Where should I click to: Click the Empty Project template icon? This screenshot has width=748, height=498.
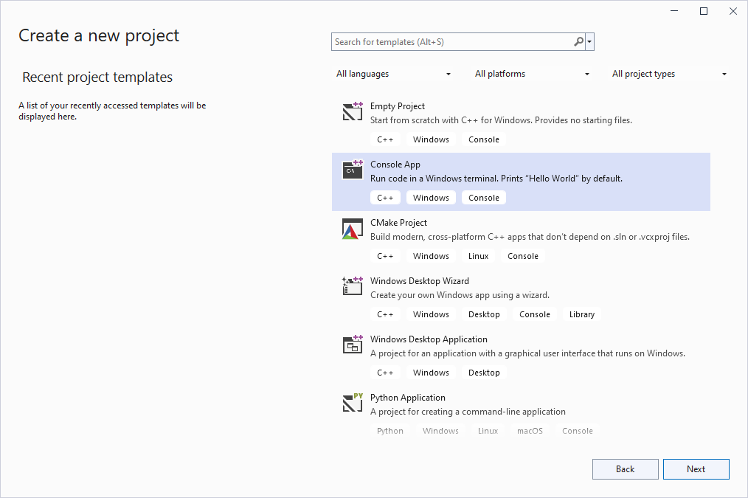(x=352, y=111)
